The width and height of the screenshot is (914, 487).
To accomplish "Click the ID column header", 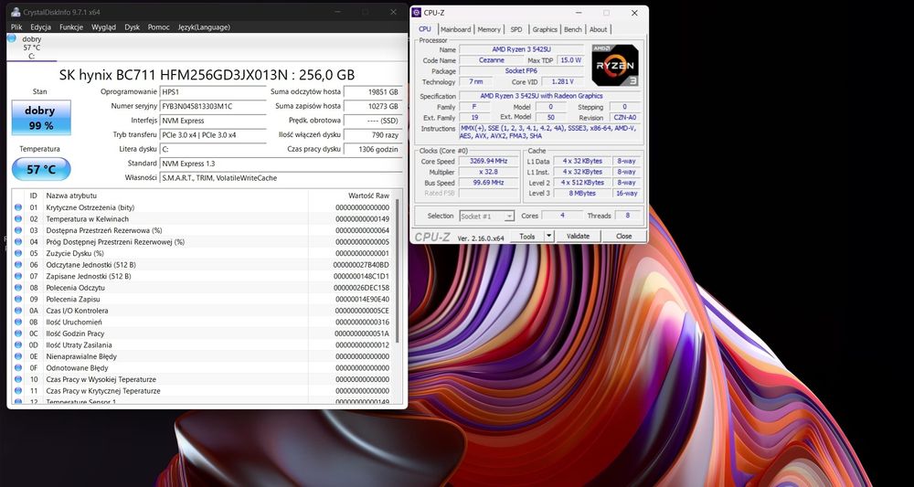I will pyautogui.click(x=34, y=196).
